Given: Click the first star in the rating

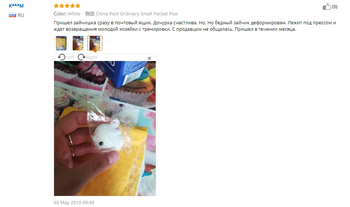Looking at the screenshot, I should 57,6.
